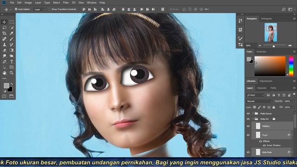Open the Image menu
Viewport: 297px width, 167px height.
28,3
